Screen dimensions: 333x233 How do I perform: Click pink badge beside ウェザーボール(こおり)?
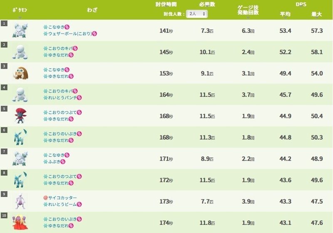94,34
